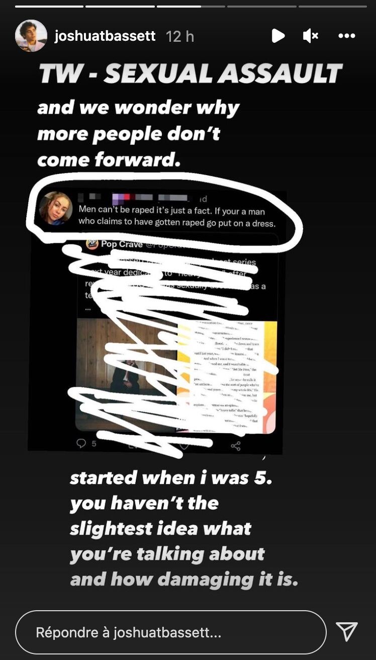Open the dark photo in the quoted tweet
The width and height of the screenshot is (376, 660).
coord(126,376)
